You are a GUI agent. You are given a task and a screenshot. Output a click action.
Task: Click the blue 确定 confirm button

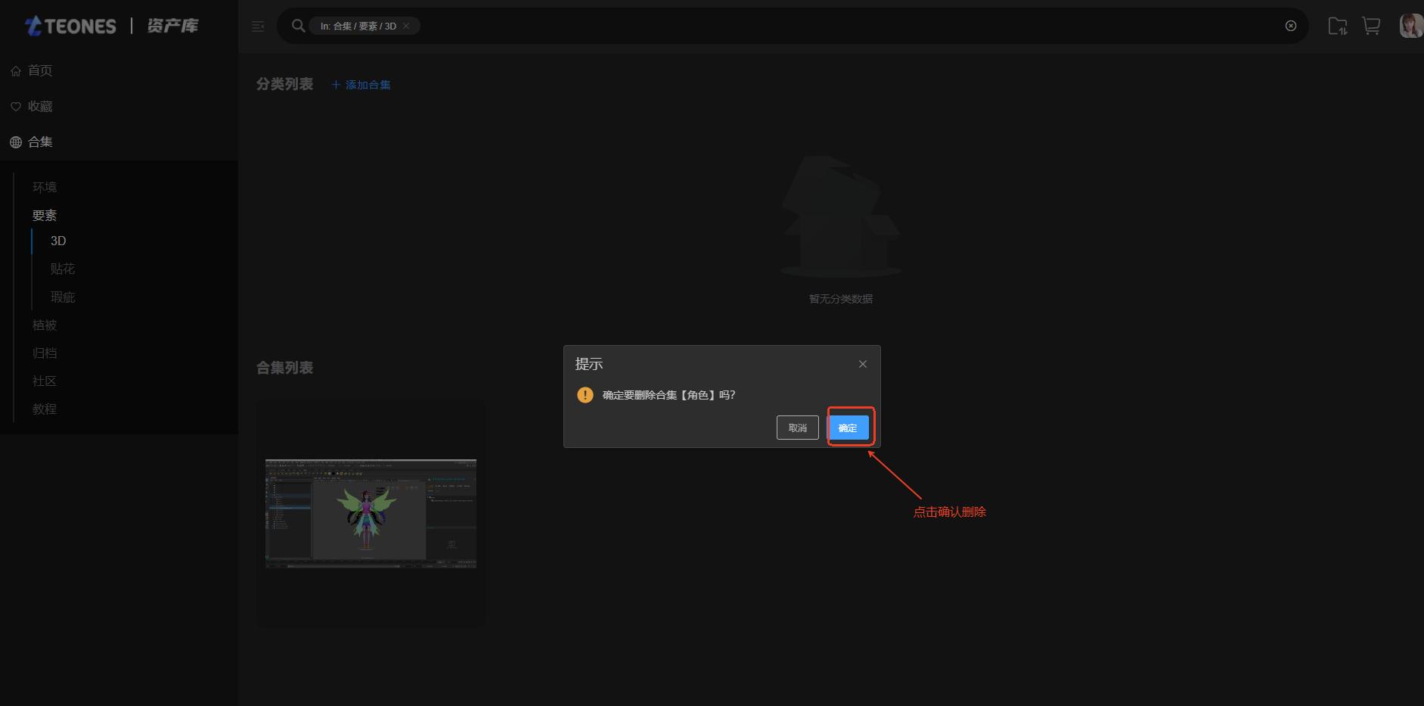pos(848,428)
